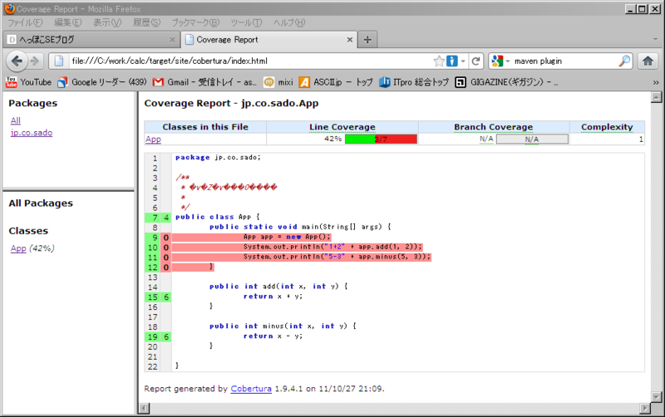
Task: Sort by Complexity column header
Action: pyautogui.click(x=607, y=127)
